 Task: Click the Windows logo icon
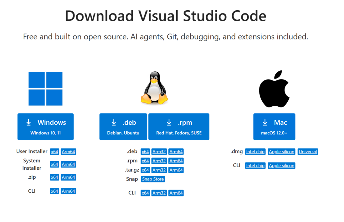click(x=45, y=89)
